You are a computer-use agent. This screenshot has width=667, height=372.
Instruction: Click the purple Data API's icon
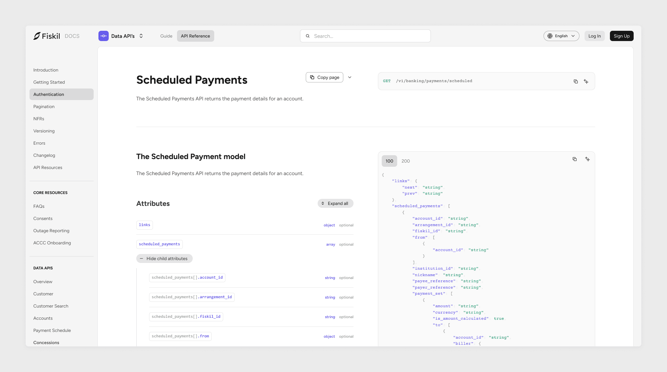pyautogui.click(x=103, y=36)
